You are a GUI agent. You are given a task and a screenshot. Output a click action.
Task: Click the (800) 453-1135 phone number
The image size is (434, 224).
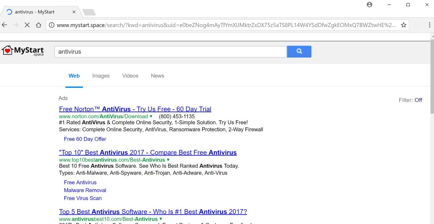(177, 116)
